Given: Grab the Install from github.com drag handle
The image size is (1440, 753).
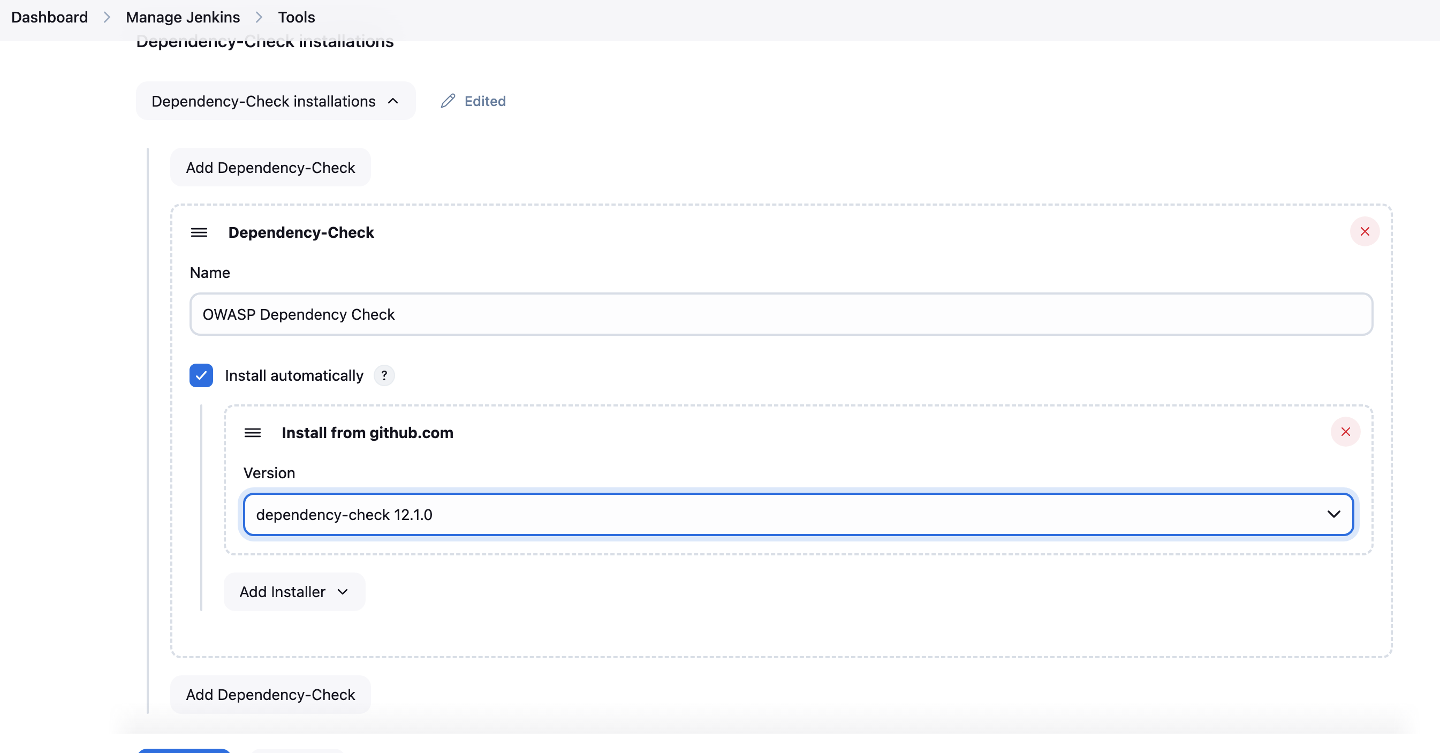Looking at the screenshot, I should 253,432.
